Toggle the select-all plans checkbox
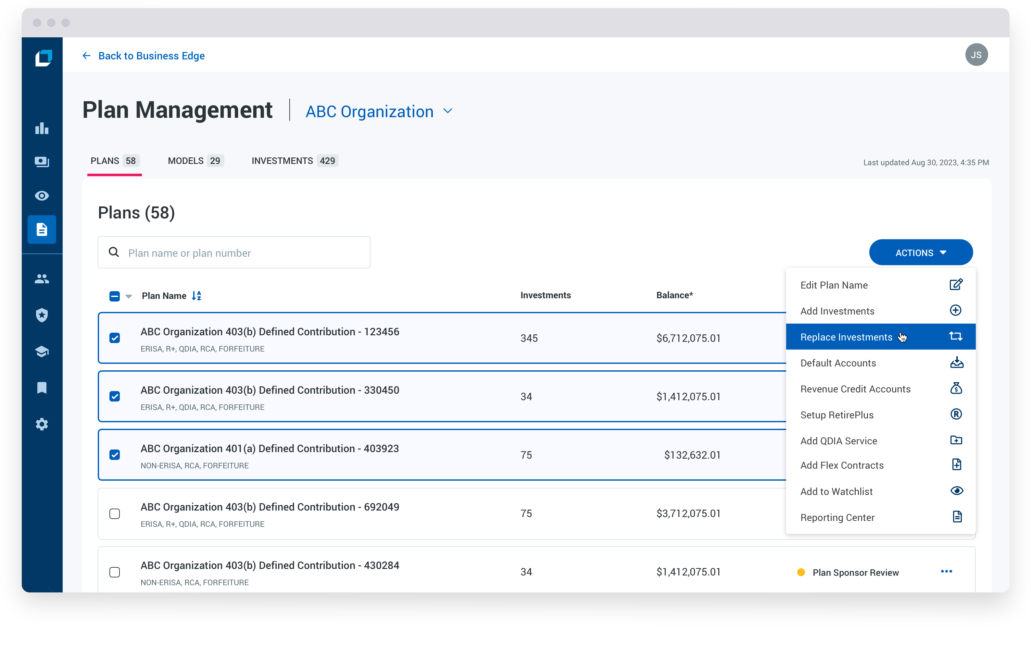Viewport: 1031px width, 654px height. (x=114, y=296)
